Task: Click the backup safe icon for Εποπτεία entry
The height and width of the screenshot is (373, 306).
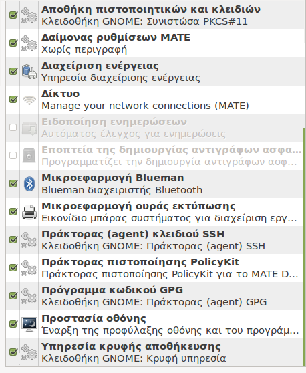Action: click(29, 156)
